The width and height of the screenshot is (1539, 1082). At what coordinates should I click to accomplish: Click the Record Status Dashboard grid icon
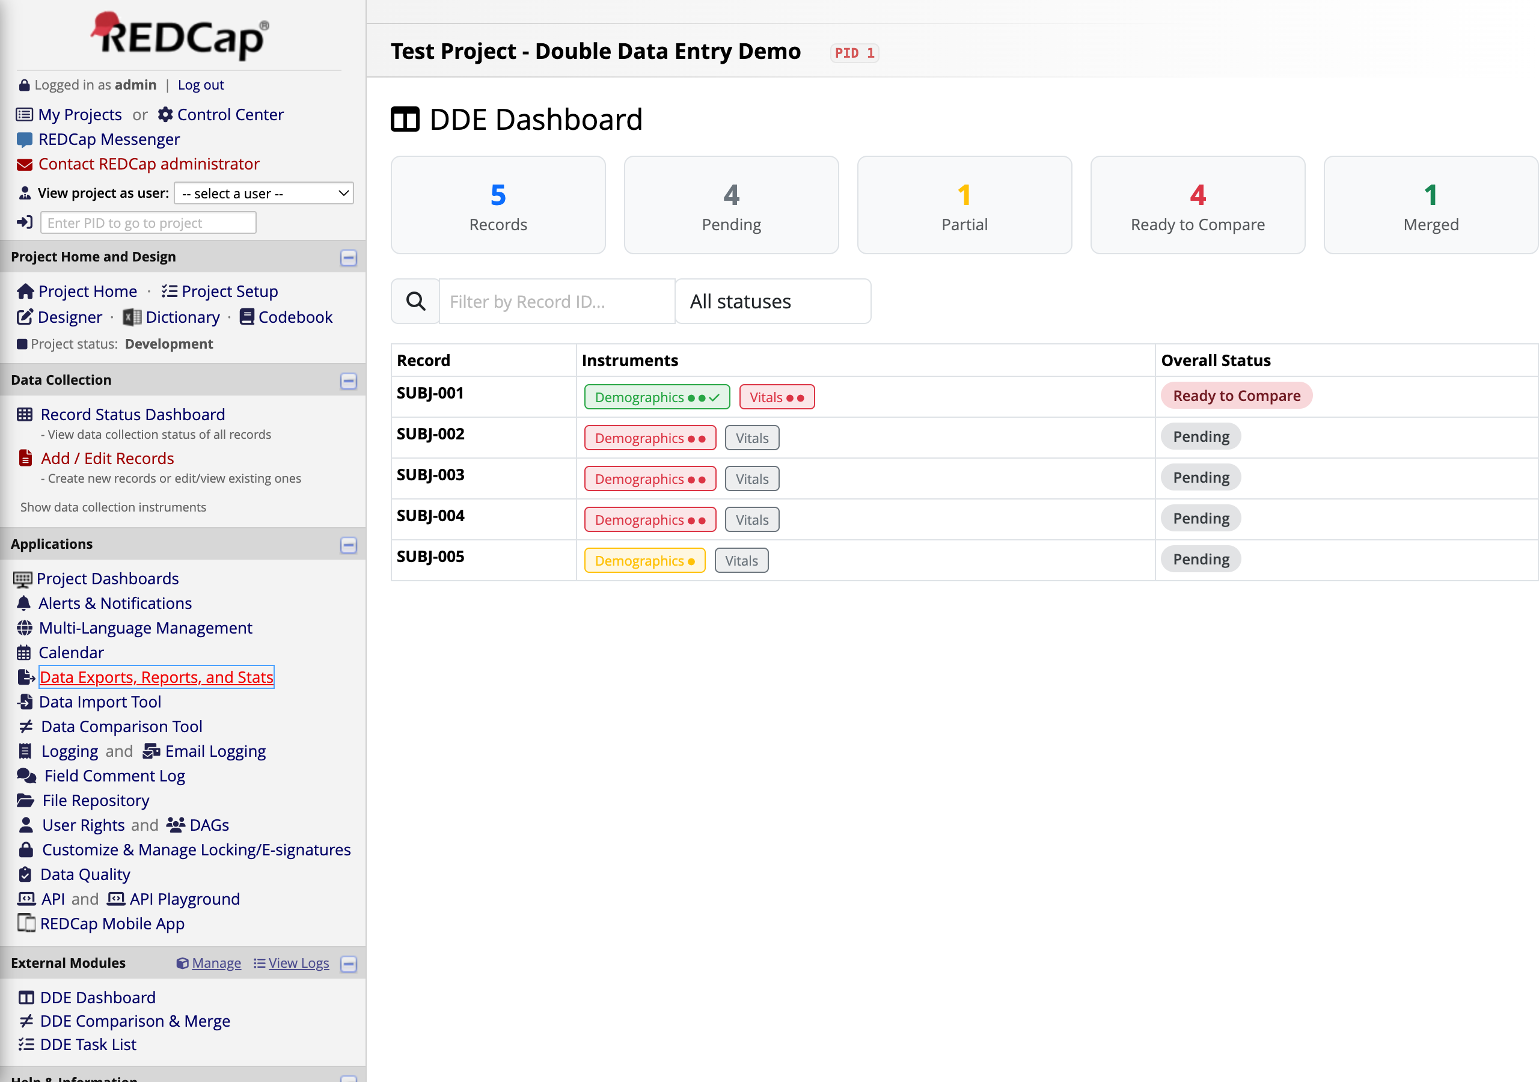(x=25, y=414)
